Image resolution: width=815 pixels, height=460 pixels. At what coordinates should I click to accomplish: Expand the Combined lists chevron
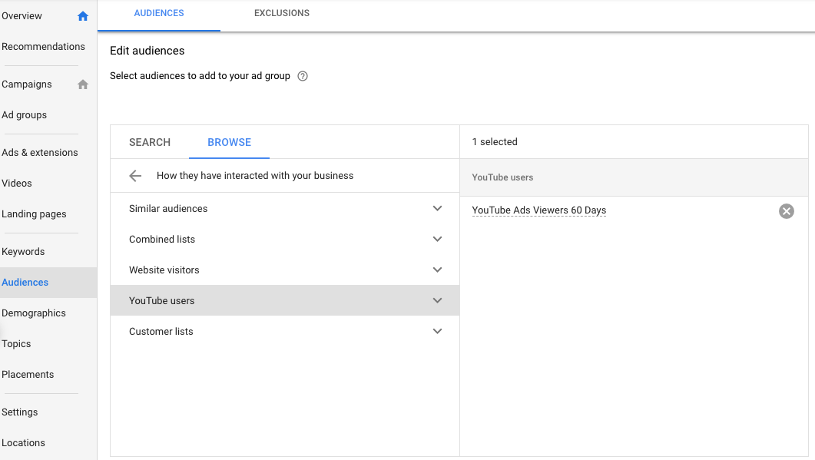pyautogui.click(x=437, y=240)
